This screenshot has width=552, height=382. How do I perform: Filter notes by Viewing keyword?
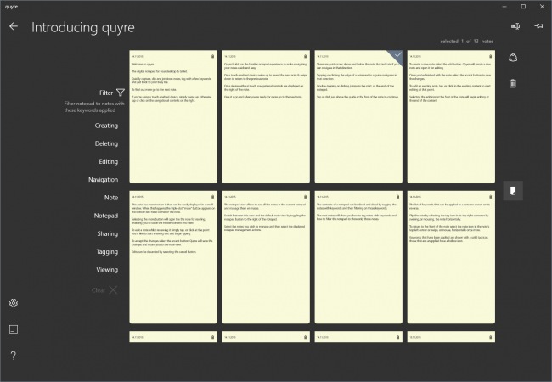coord(107,270)
